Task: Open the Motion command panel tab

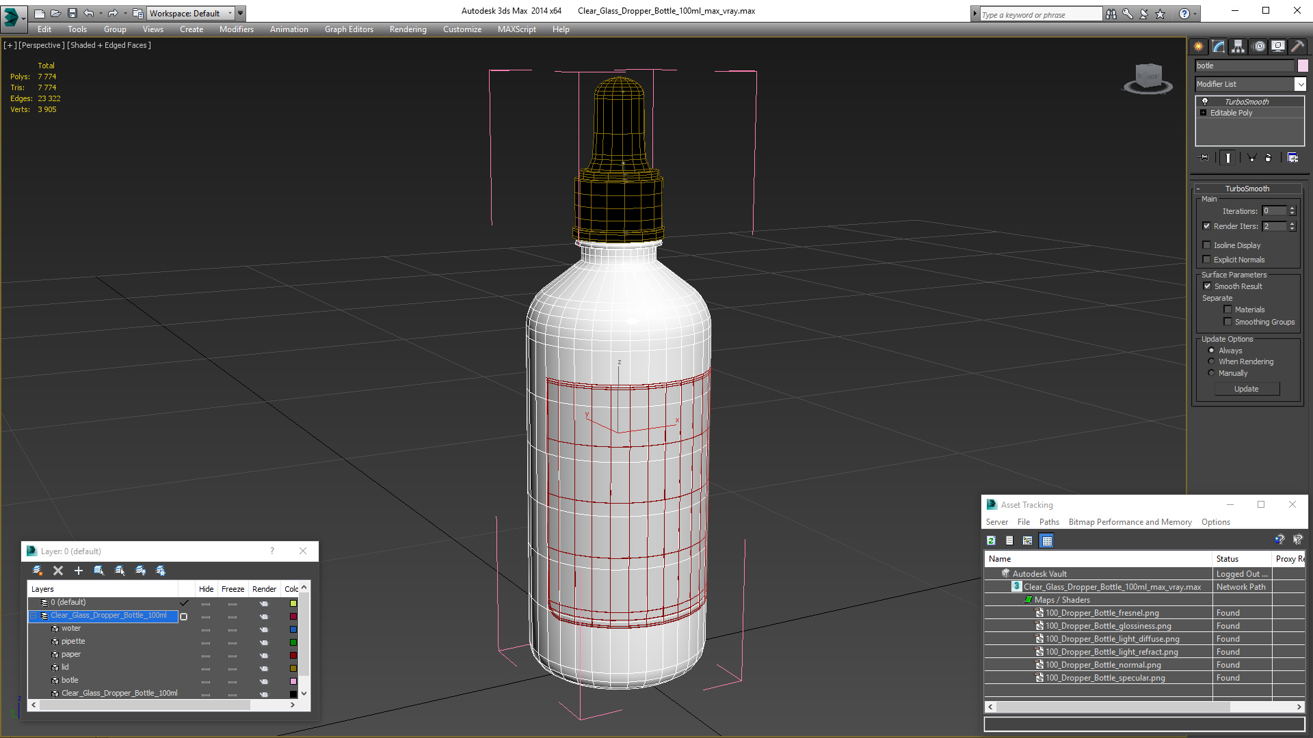Action: (x=1259, y=46)
